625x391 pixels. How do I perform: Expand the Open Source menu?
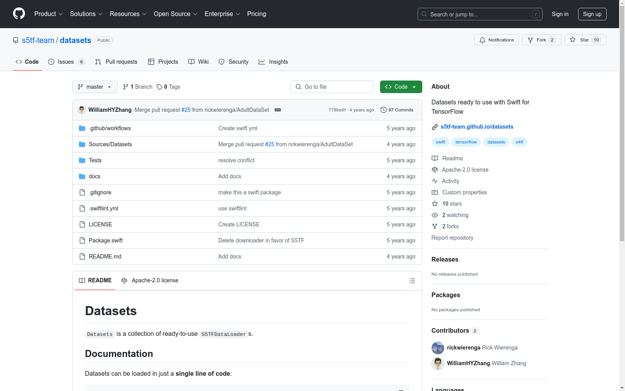coord(176,14)
